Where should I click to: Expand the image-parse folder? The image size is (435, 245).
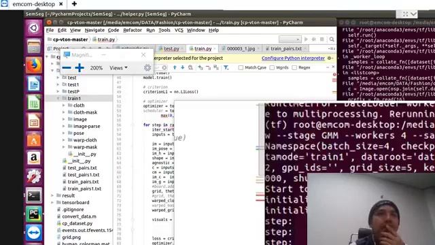coord(64,126)
